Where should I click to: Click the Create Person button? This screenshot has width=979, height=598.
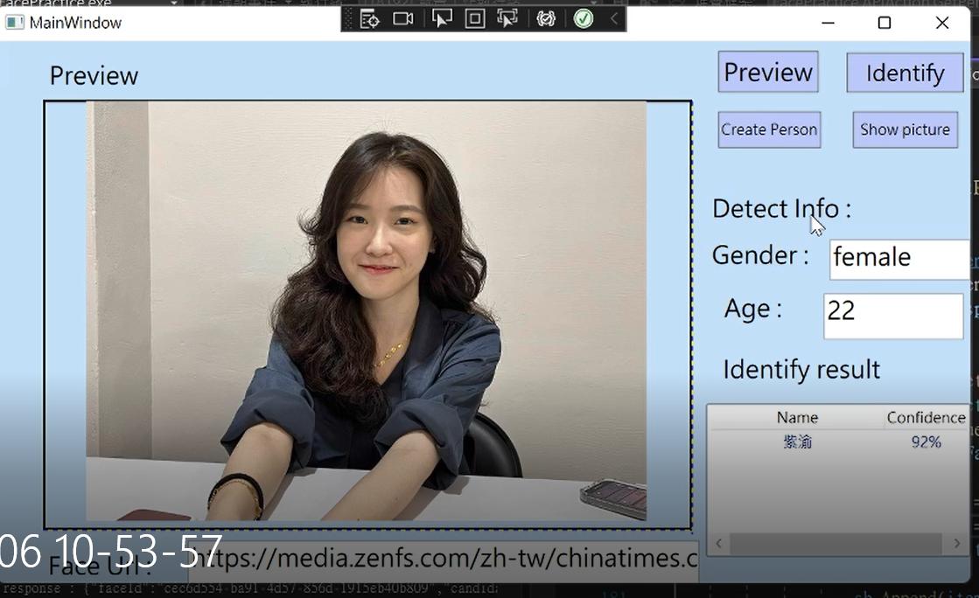point(769,129)
